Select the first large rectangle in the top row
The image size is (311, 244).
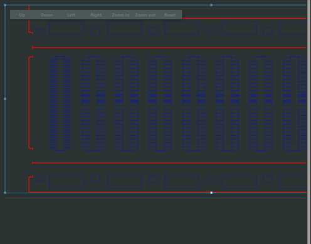point(67,28)
